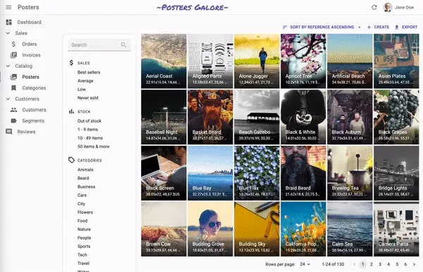The image size is (423, 272).
Task: Click the Customers people icon
Action: click(x=13, y=110)
